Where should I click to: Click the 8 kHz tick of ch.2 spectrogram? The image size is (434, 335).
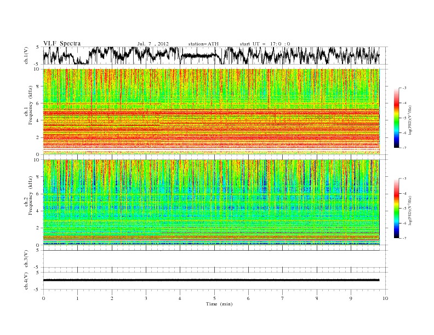click(38, 177)
